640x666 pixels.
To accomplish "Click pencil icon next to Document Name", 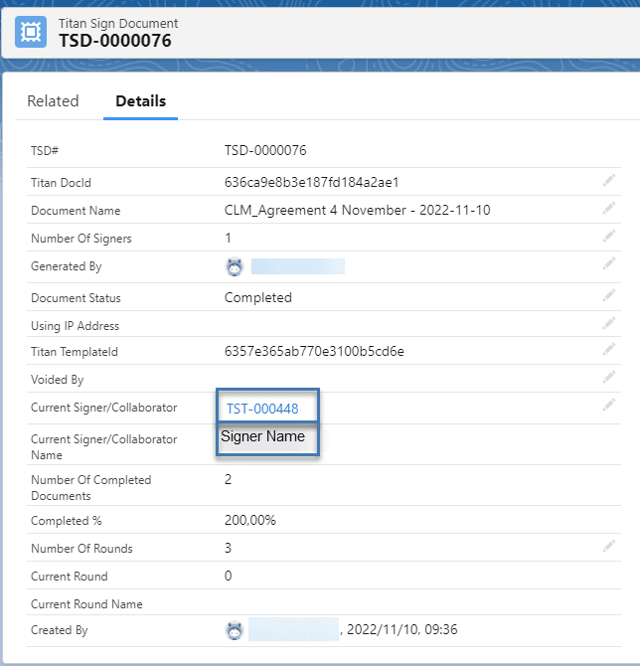I will pos(608,209).
